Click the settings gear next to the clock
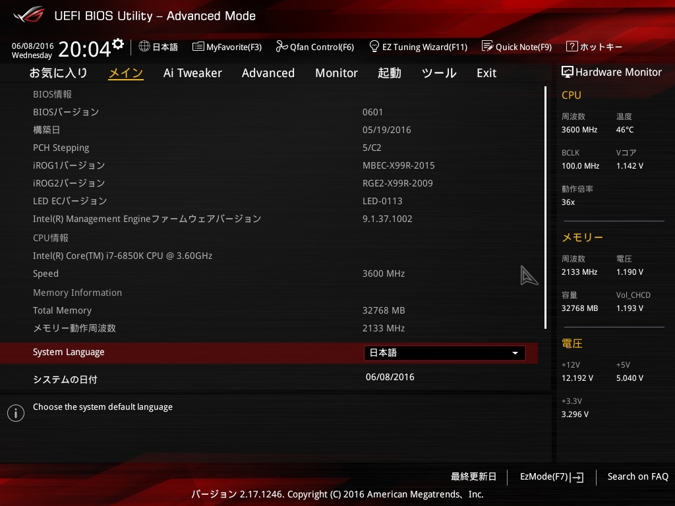The height and width of the screenshot is (506, 675). 118,43
